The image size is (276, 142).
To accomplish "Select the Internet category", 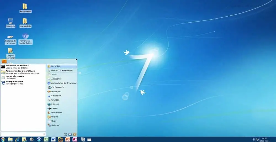I will [x=62, y=104].
